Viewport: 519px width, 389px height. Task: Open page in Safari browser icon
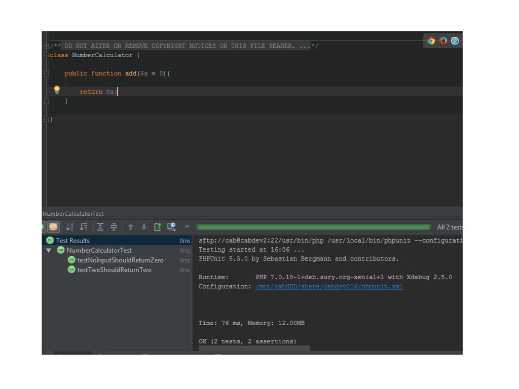pos(455,41)
